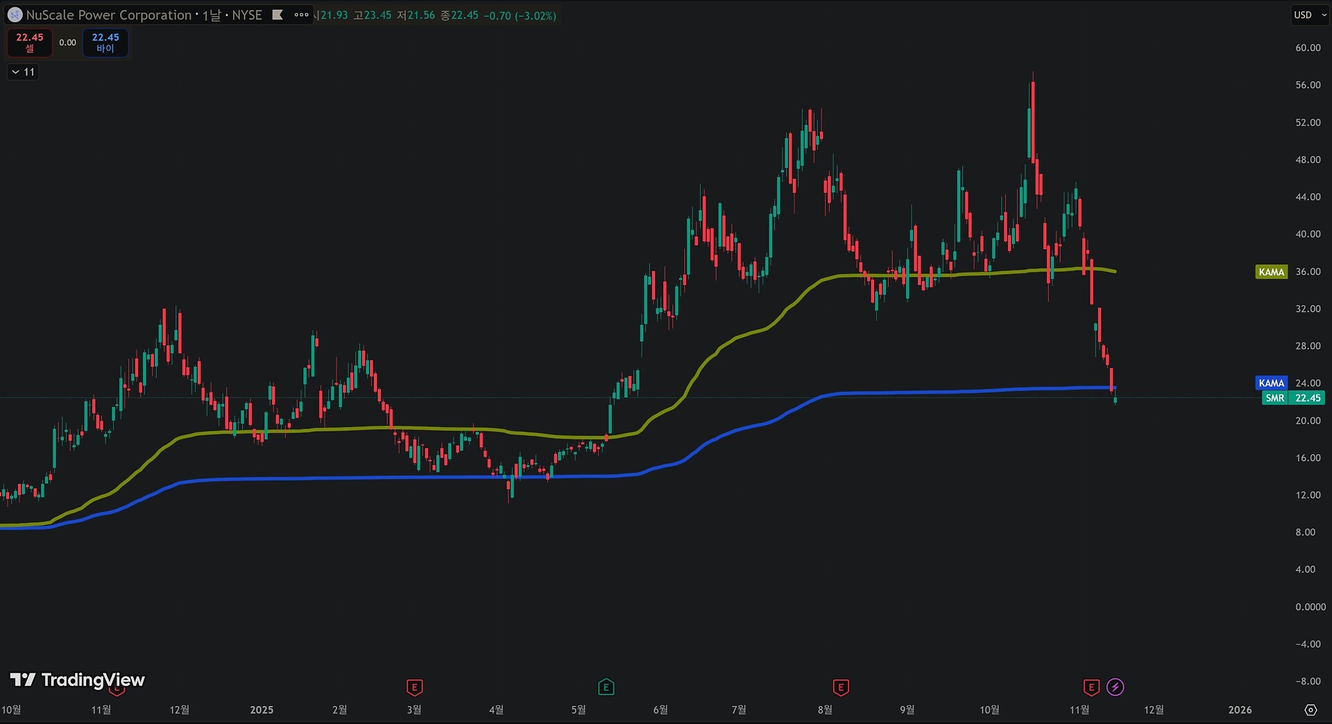This screenshot has width=1332, height=724.
Task: Click the red 22.45 셀 sell button
Action: point(30,42)
